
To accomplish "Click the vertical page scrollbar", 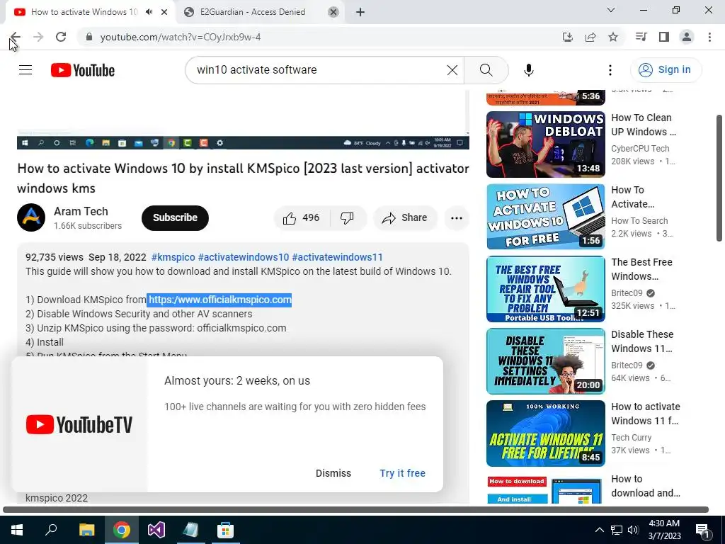I will pyautogui.click(x=719, y=178).
